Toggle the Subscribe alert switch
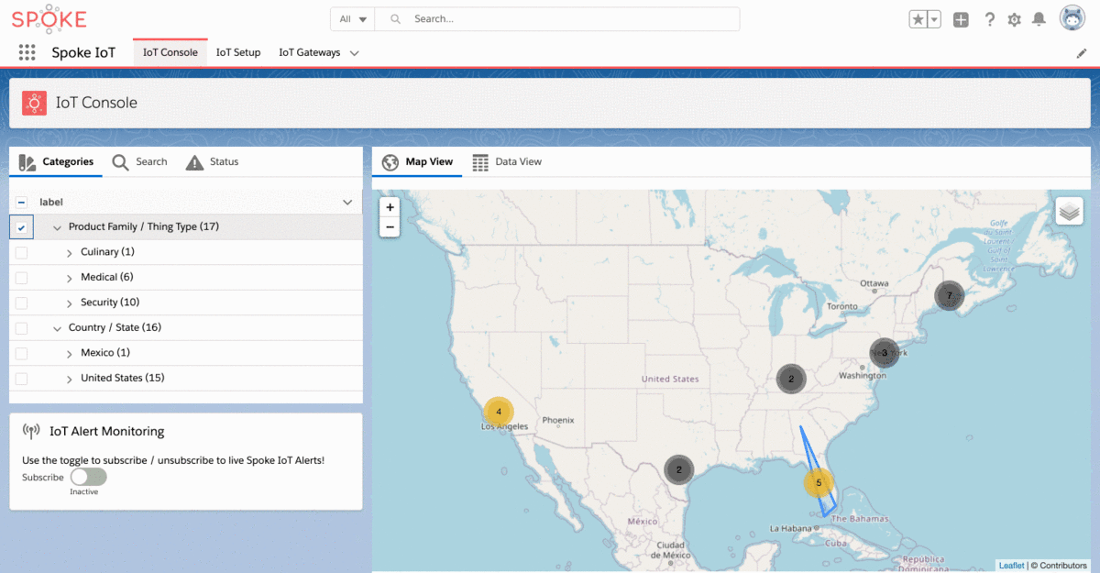The image size is (1100, 573). click(88, 477)
